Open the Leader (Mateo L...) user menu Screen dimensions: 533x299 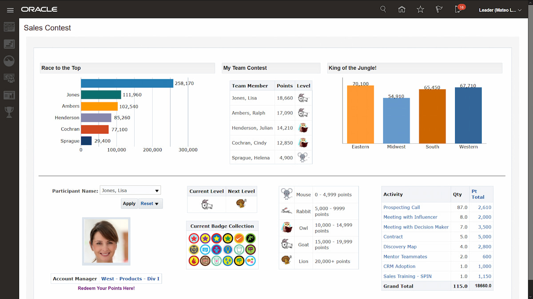[x=500, y=9]
